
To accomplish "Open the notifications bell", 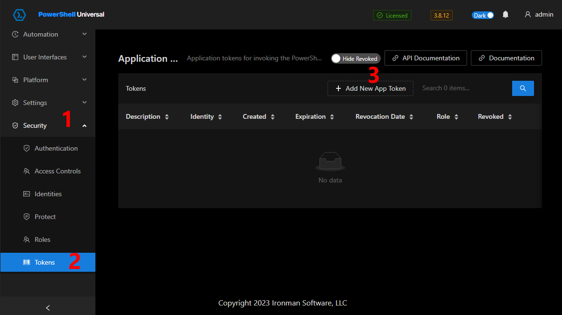I will (x=506, y=15).
